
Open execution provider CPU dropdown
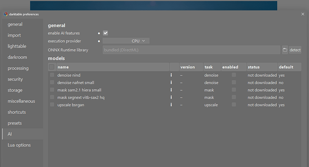126,41
